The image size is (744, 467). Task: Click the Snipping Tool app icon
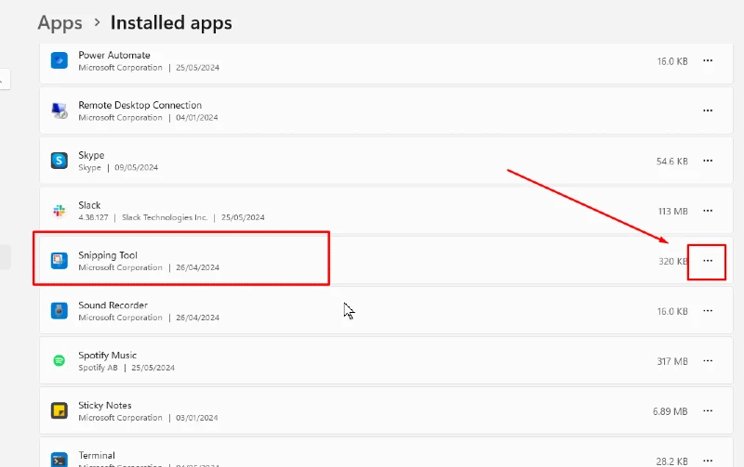click(60, 261)
